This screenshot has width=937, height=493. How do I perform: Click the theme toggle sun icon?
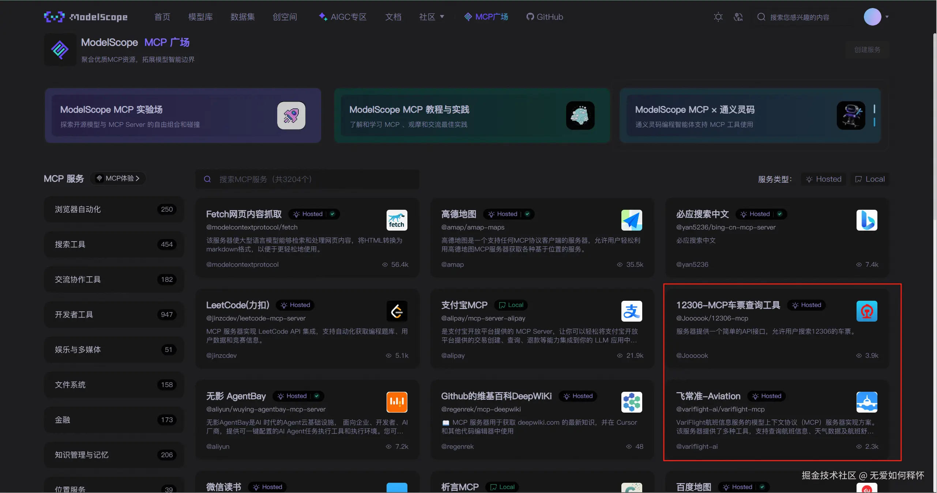tap(718, 17)
